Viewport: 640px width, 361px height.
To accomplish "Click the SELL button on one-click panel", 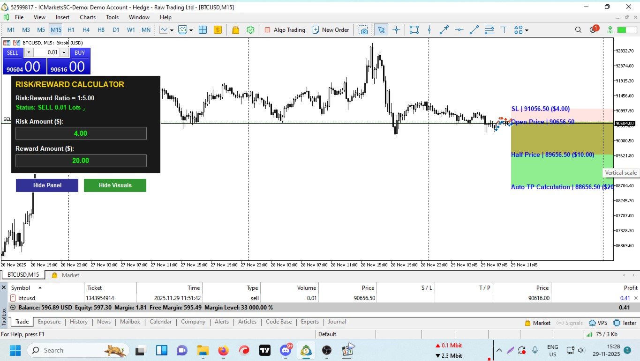I will pyautogui.click(x=13, y=53).
